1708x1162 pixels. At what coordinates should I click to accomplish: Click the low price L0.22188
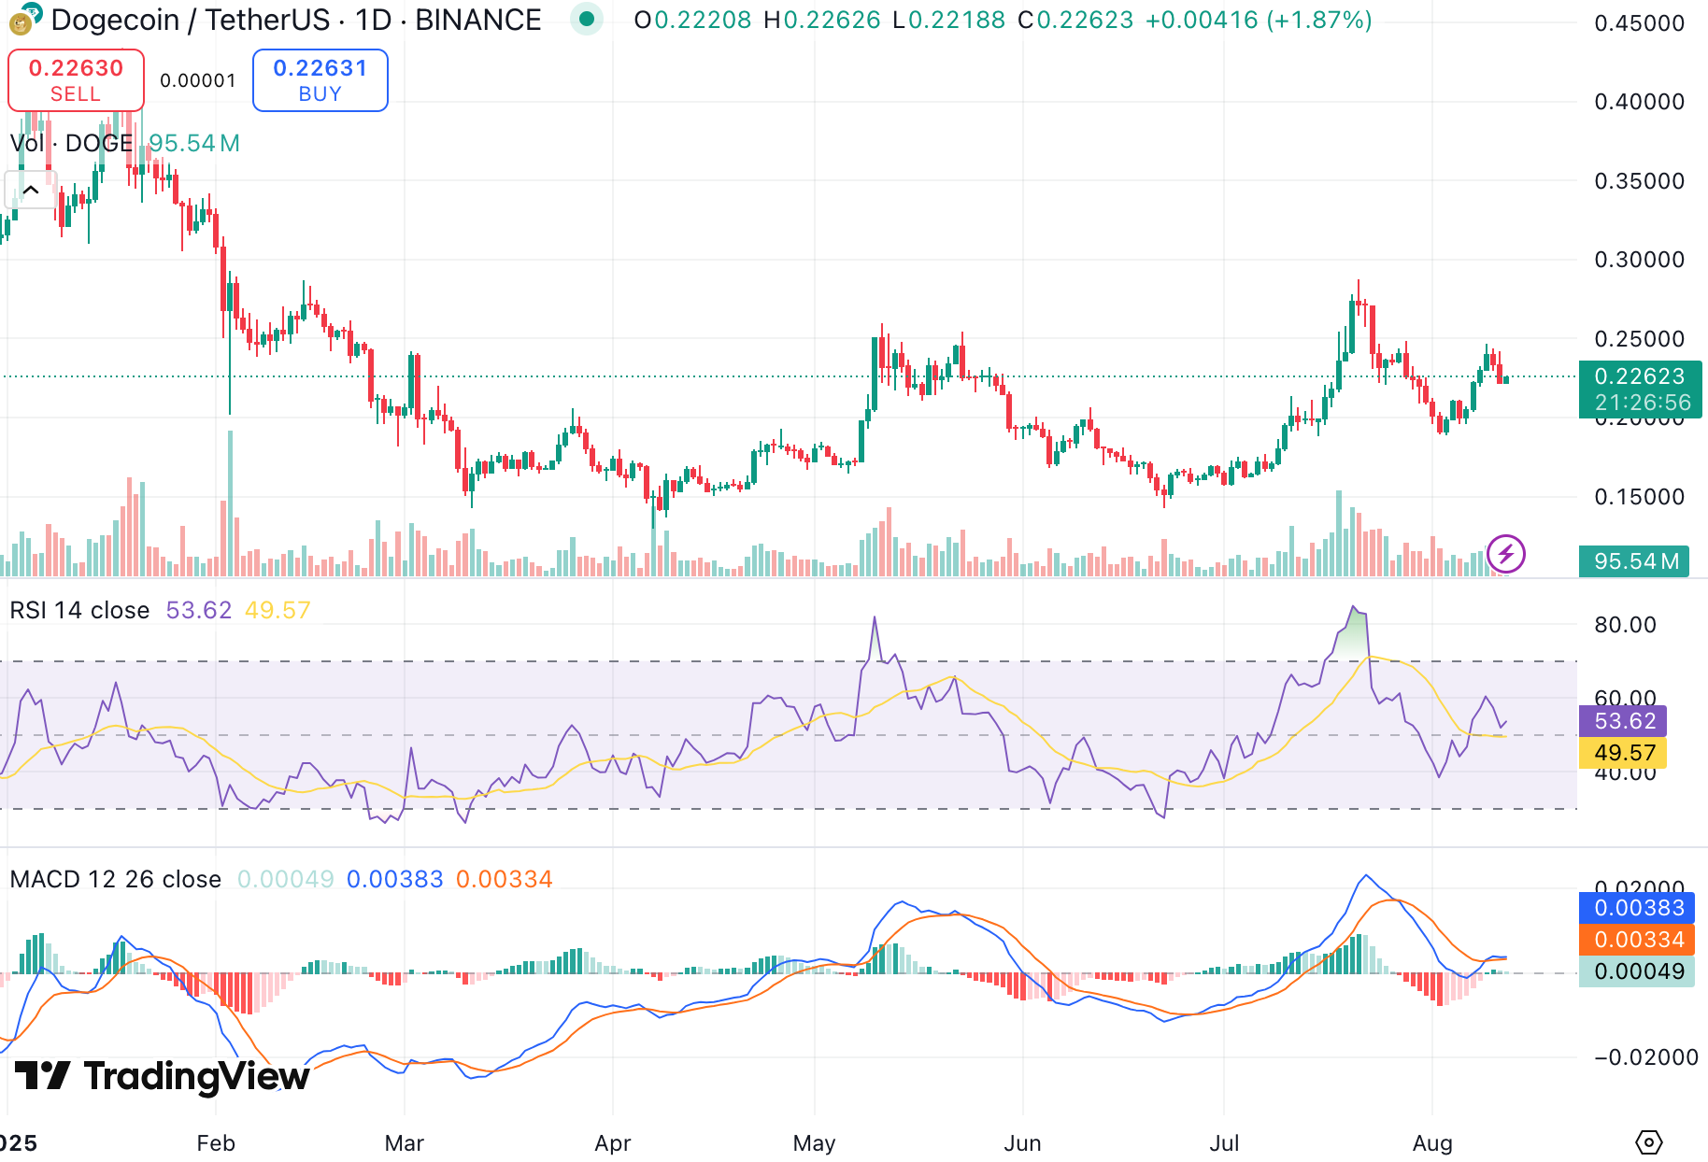[949, 20]
